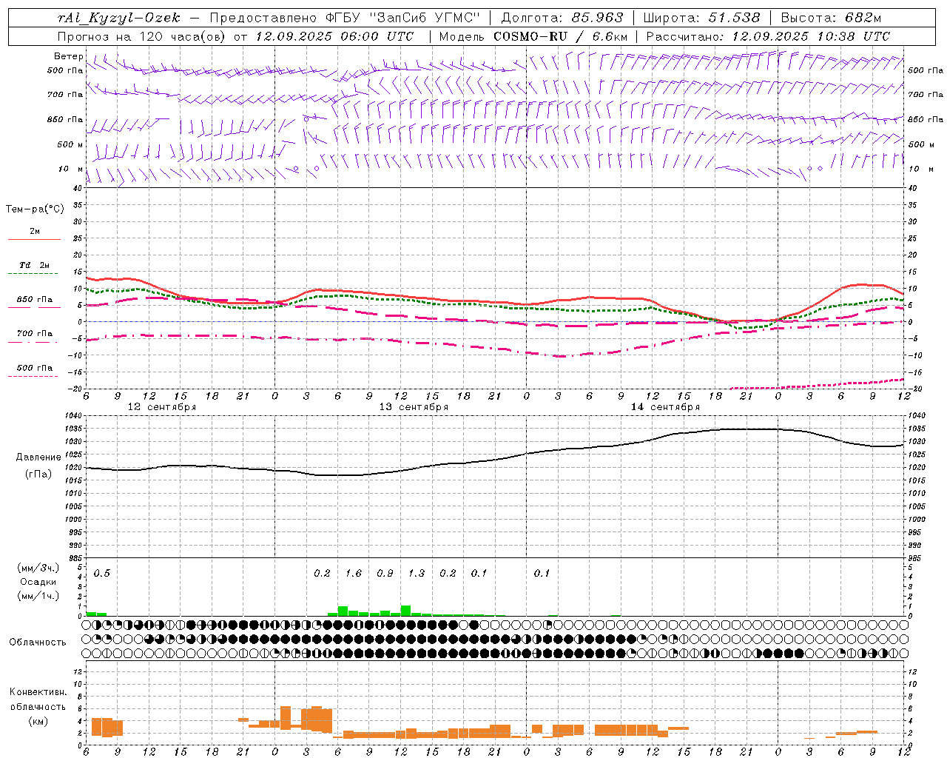Click the '12 сентября' date label
This screenshot has width=947, height=758.
(x=161, y=407)
